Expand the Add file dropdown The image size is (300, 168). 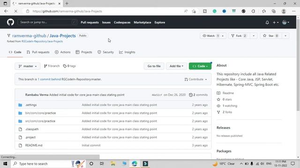[x=176, y=66]
